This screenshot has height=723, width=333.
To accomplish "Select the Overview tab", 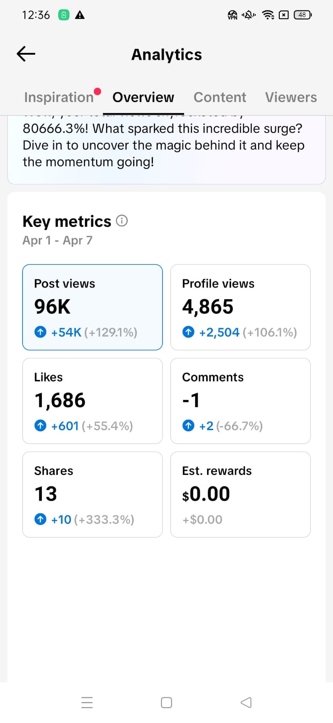I will click(143, 97).
